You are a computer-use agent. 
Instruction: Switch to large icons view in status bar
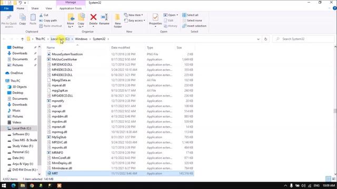334,178
